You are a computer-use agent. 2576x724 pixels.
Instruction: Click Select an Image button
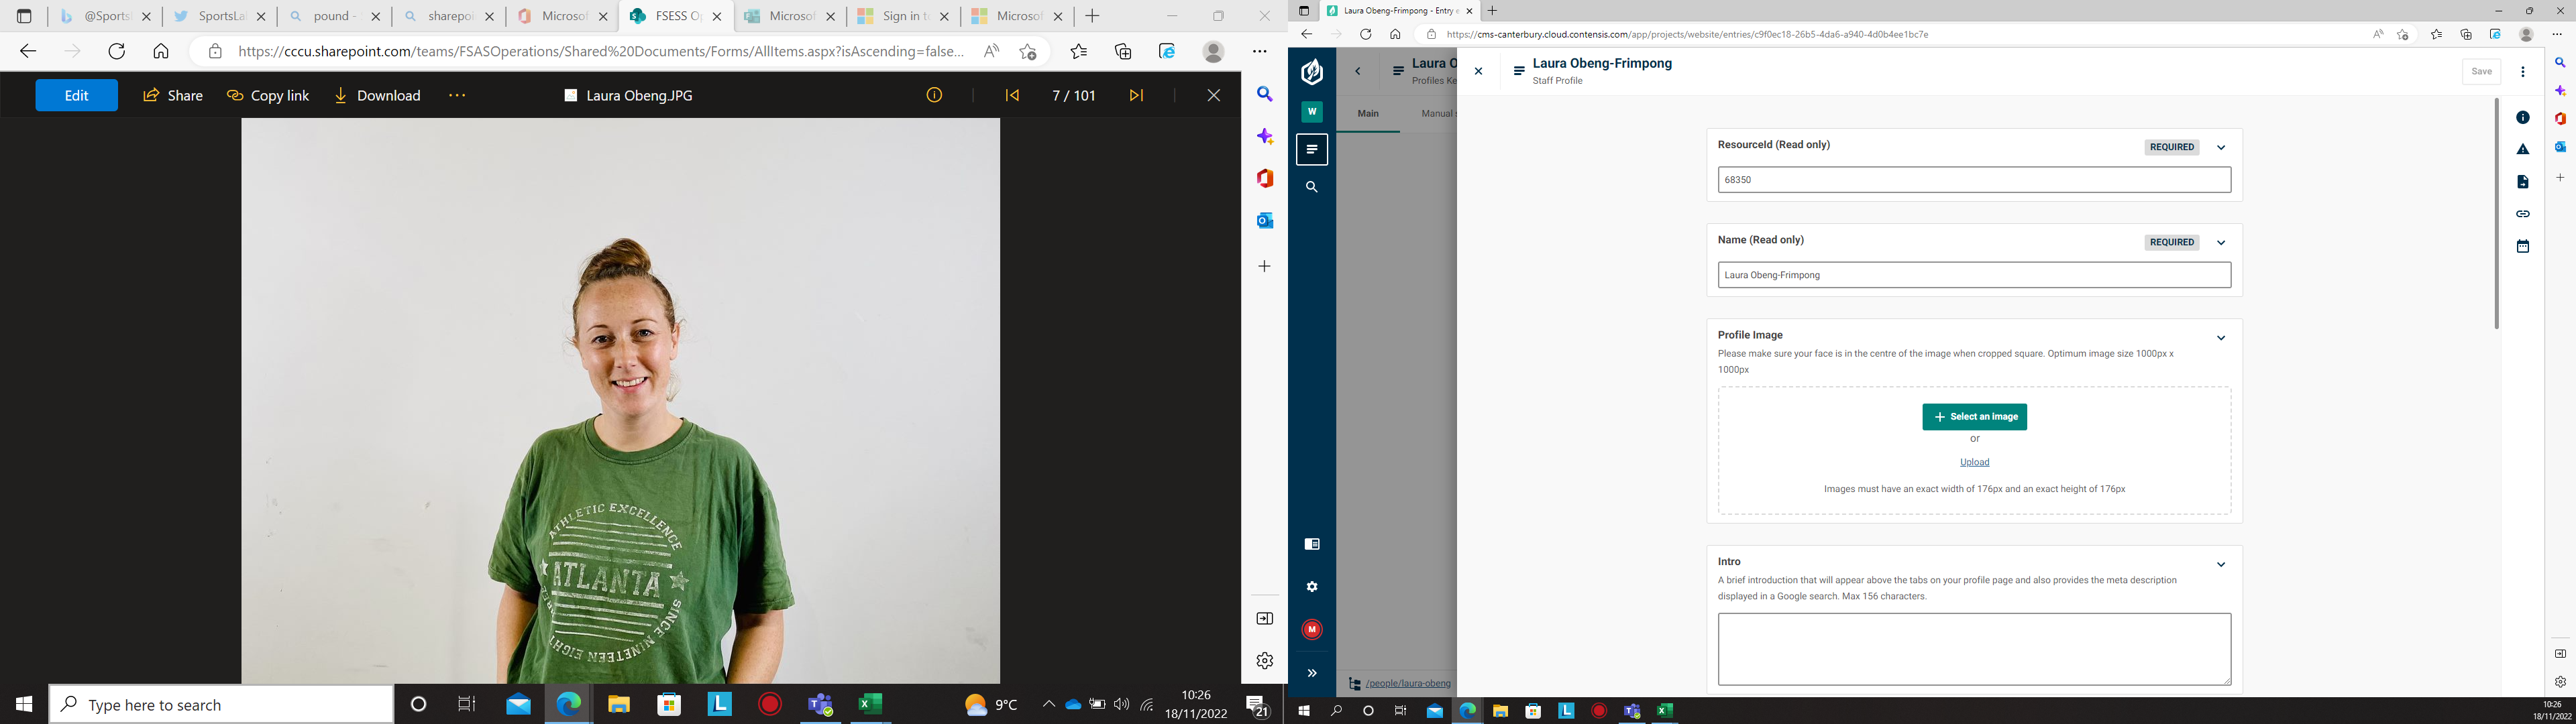pyautogui.click(x=1974, y=417)
